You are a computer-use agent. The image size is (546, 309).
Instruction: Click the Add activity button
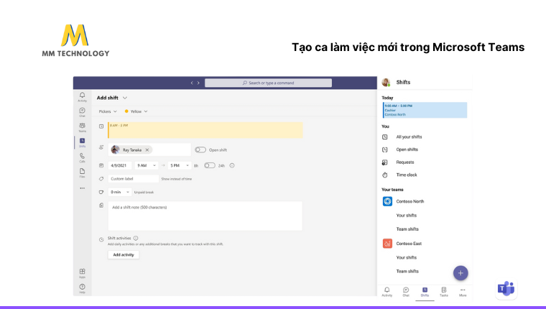tap(124, 254)
